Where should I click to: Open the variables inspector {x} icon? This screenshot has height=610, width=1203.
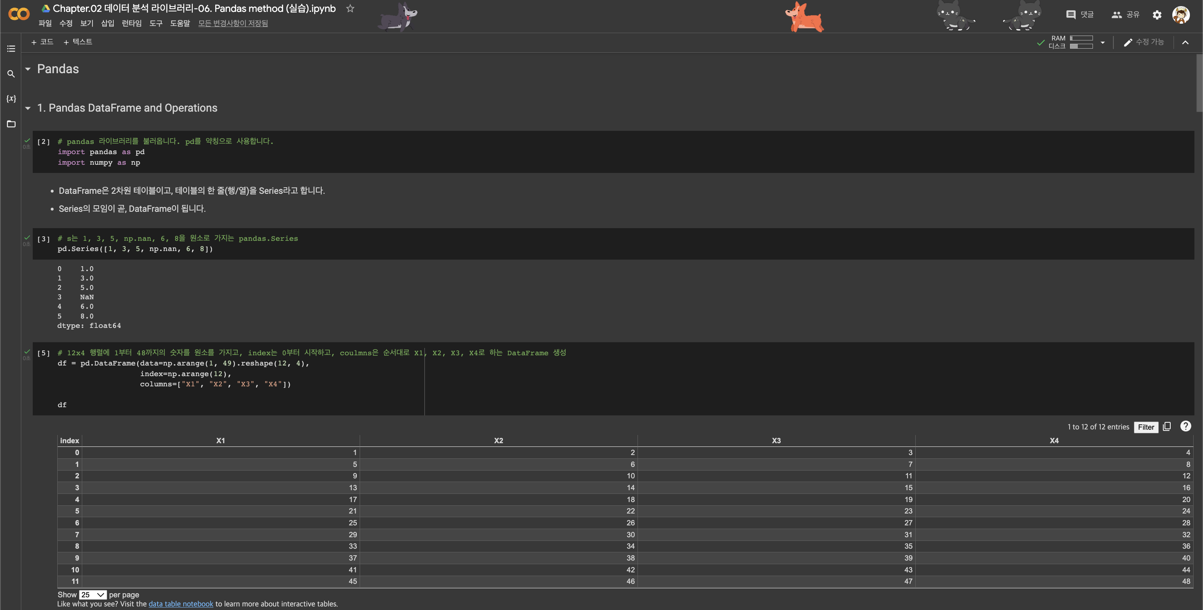tap(11, 99)
